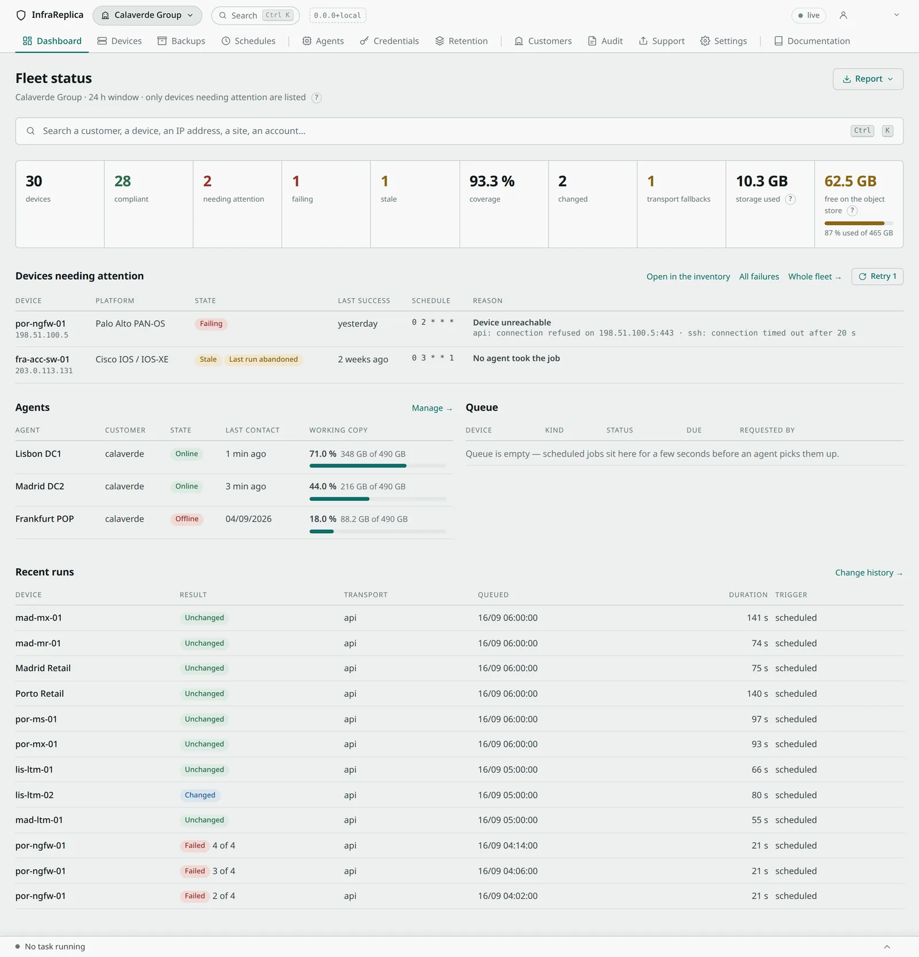
Task: Open the mad-mx-01 recent run
Action: 459,618
